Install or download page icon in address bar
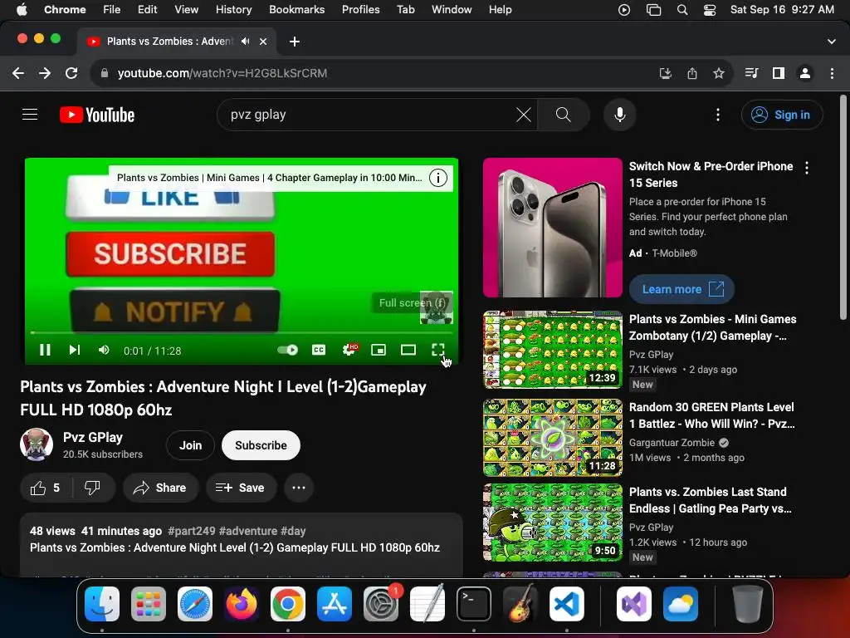 [665, 73]
